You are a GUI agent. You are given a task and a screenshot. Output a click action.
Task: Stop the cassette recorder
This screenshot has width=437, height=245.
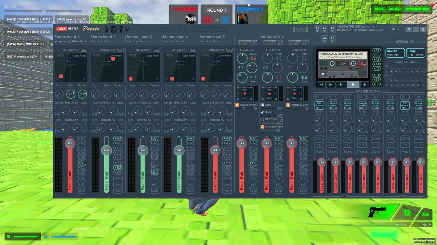click(x=353, y=84)
